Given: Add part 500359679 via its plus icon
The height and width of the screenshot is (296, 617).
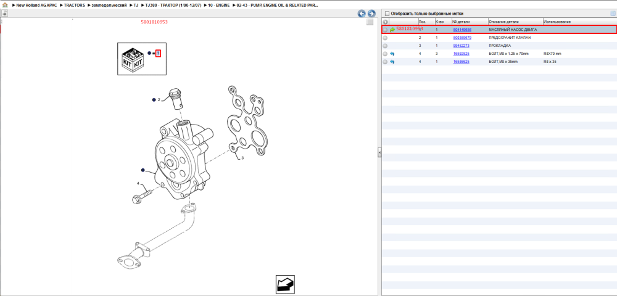Looking at the screenshot, I should [385, 38].
